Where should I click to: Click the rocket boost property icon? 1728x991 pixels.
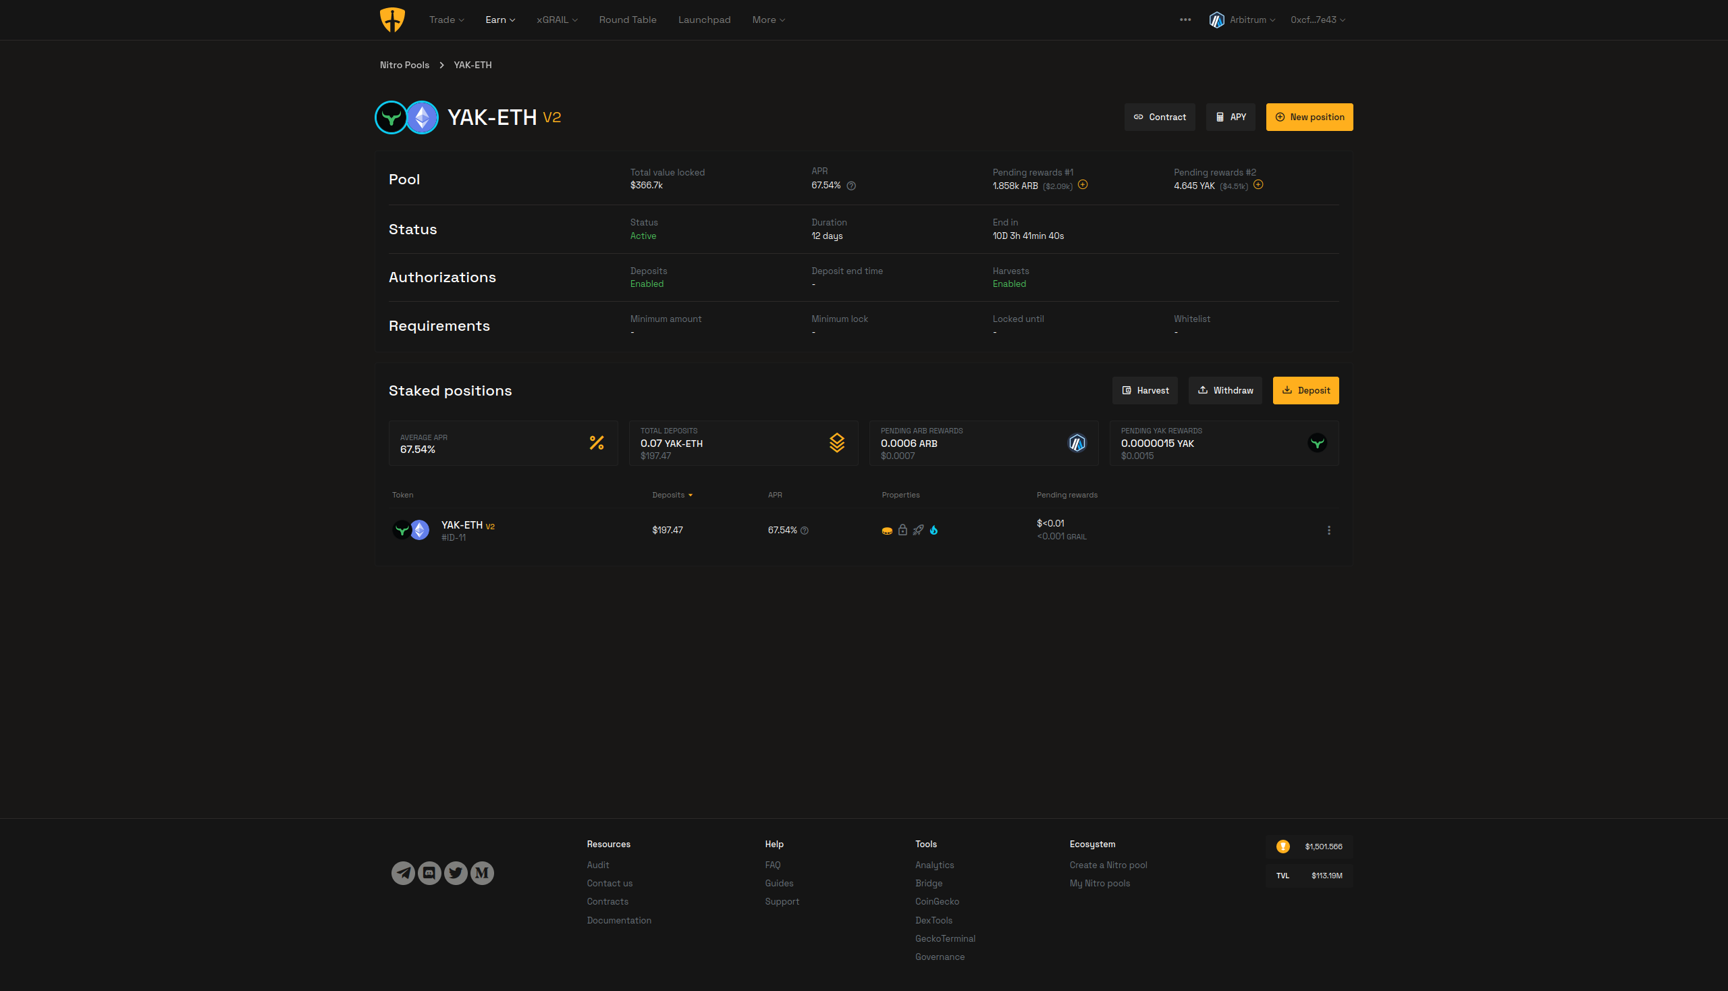click(918, 529)
